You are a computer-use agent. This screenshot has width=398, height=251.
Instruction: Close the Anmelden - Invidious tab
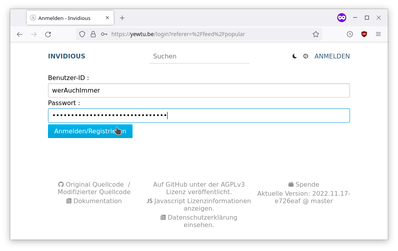point(107,18)
